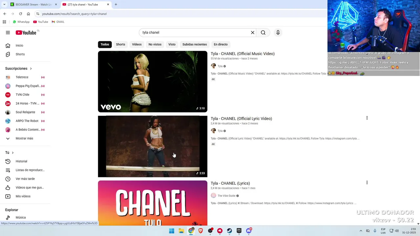Screen dimensions: 420x236
Task: Open the apps grid in bookmarks bar
Action: click(4, 22)
